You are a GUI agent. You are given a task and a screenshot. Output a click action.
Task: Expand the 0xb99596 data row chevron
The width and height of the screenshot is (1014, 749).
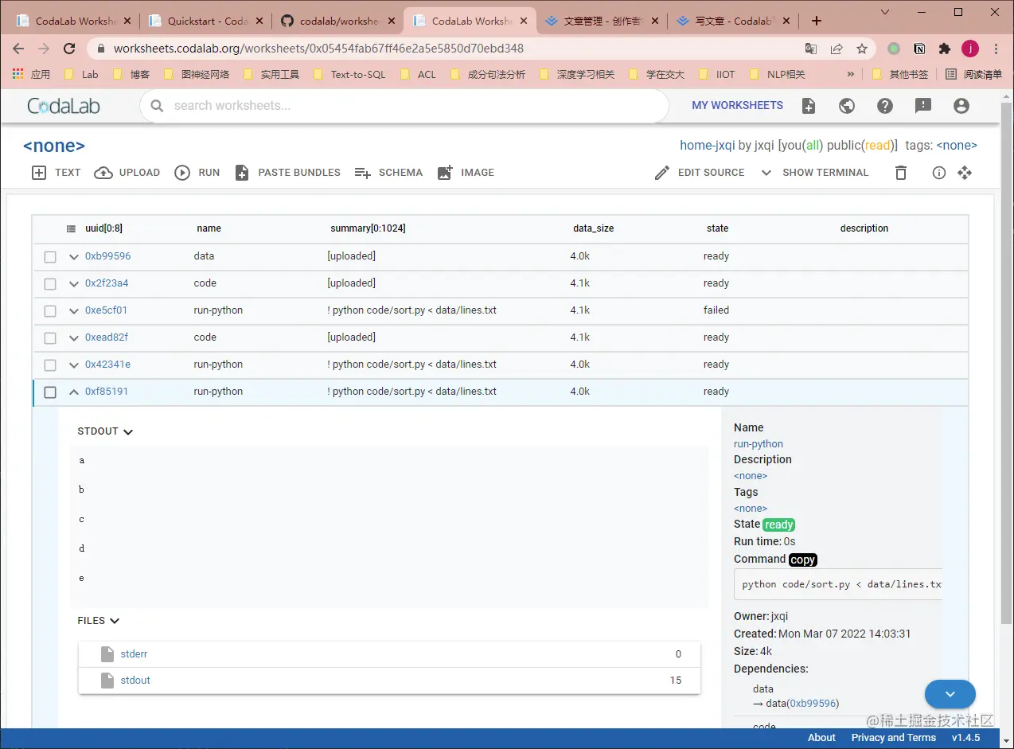74,257
